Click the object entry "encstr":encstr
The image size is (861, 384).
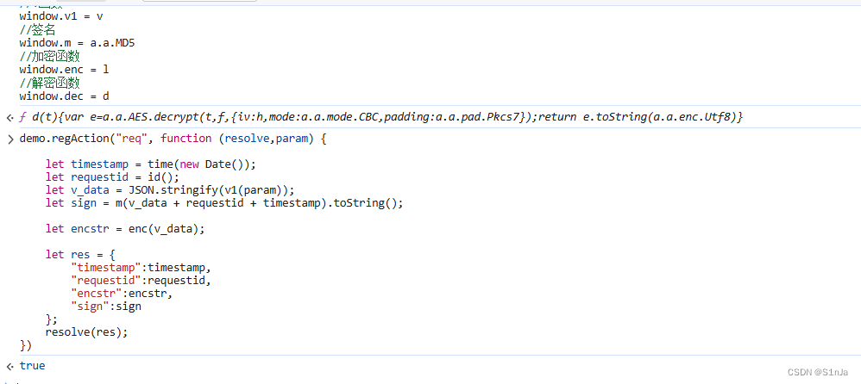pyautogui.click(x=122, y=294)
